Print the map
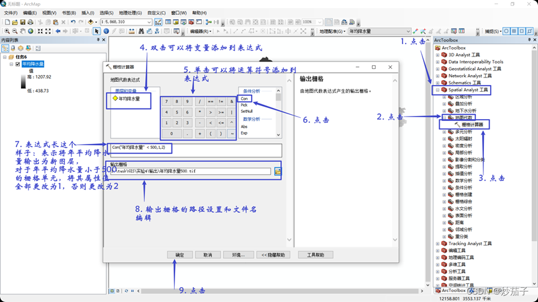This screenshot has width=538, height=302. pos(30,22)
